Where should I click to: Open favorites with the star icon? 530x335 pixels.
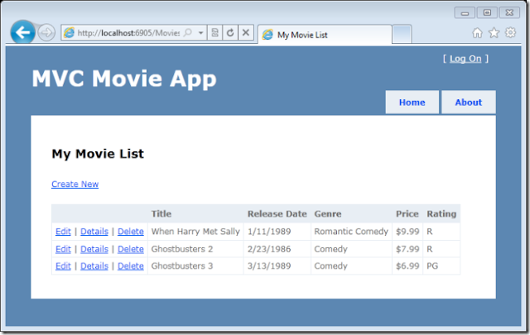pyautogui.click(x=494, y=33)
